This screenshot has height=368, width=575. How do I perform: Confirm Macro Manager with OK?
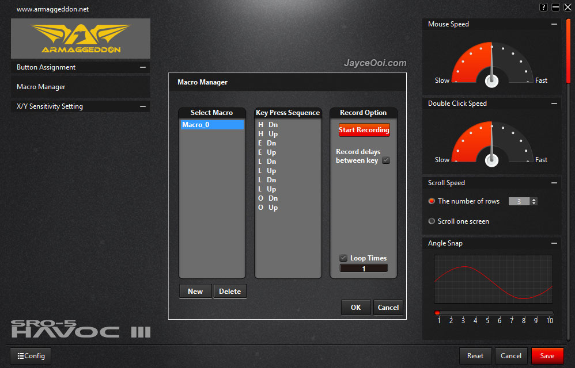coord(355,307)
